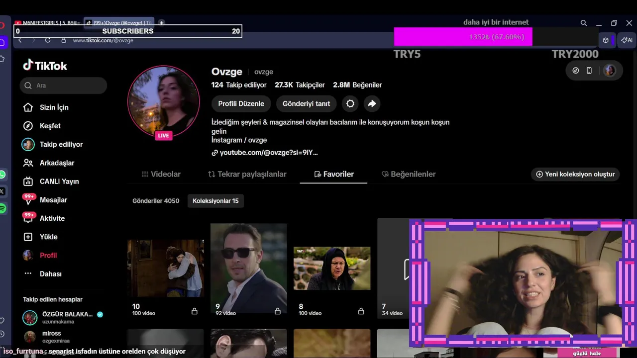Switch to the Beğenilenler tab
Image resolution: width=637 pixels, height=358 pixels.
[408, 174]
